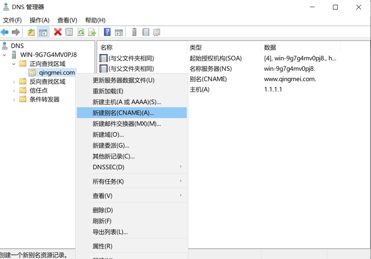Toggle the show/hide action pane icon
This screenshot has height=259, width=371.
click(119, 32)
